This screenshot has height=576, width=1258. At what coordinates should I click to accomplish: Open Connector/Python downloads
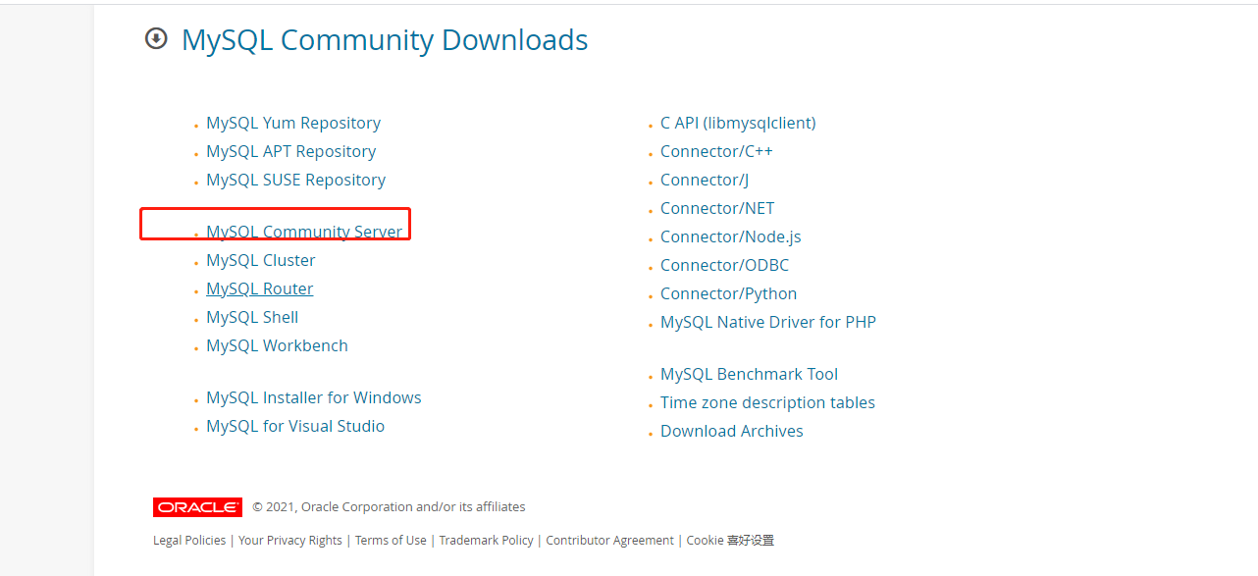(x=728, y=293)
